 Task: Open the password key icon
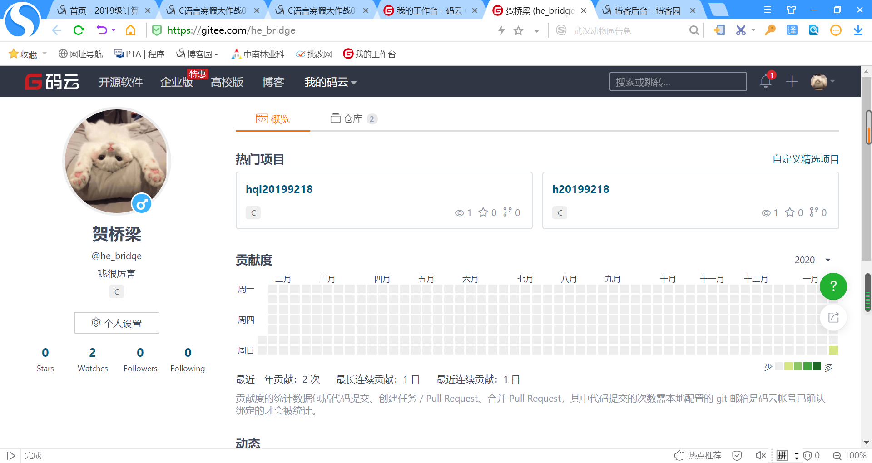770,30
